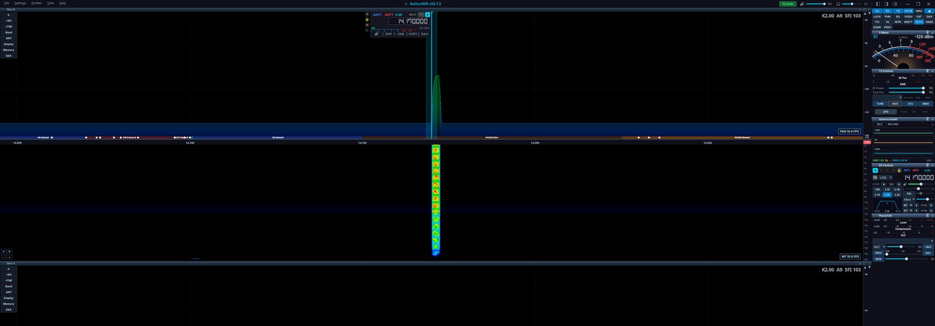Click the Phone/CW header pop-out icon
Image resolution: width=935 pixels, height=326 pixels.
click(927, 216)
